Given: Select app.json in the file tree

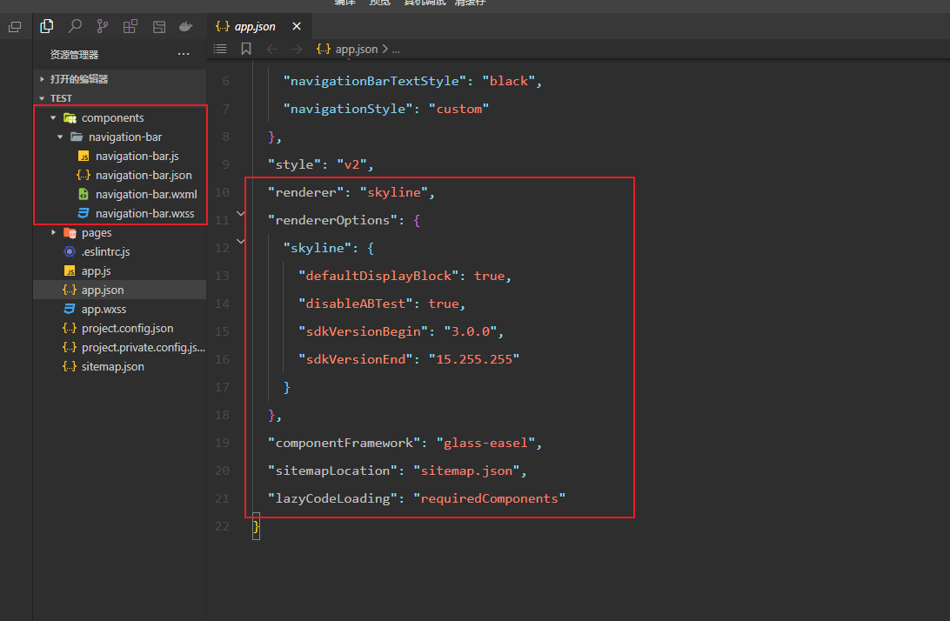Looking at the screenshot, I should click(119, 290).
